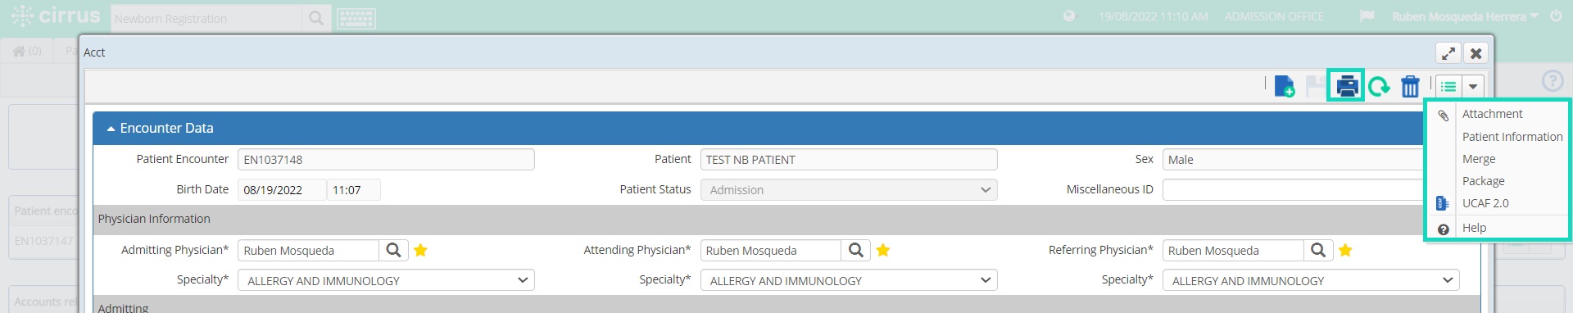Toggle the Referring Physician favorite star

1345,250
